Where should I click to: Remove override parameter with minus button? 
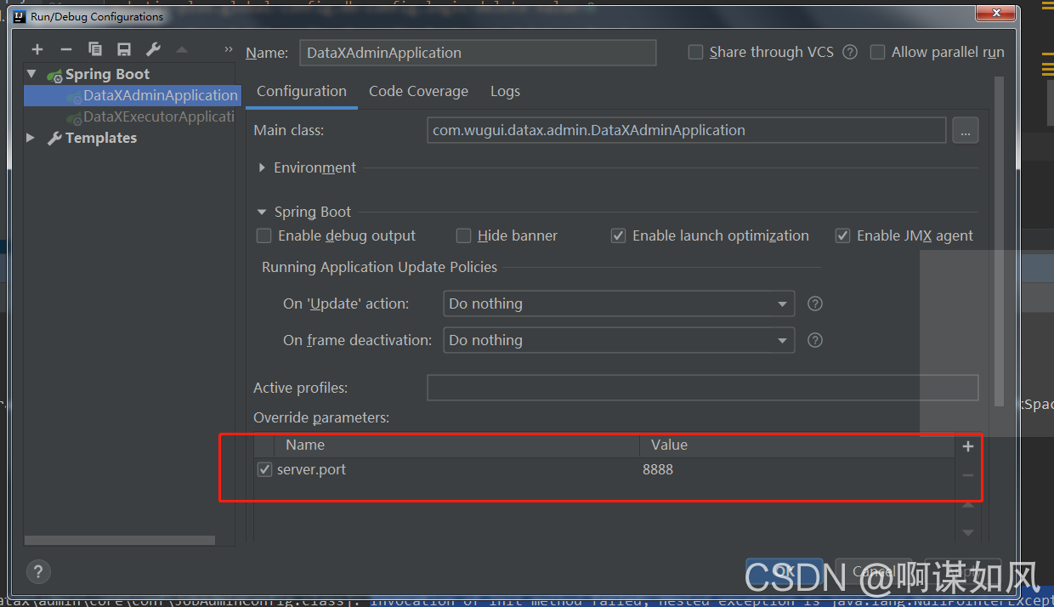968,475
